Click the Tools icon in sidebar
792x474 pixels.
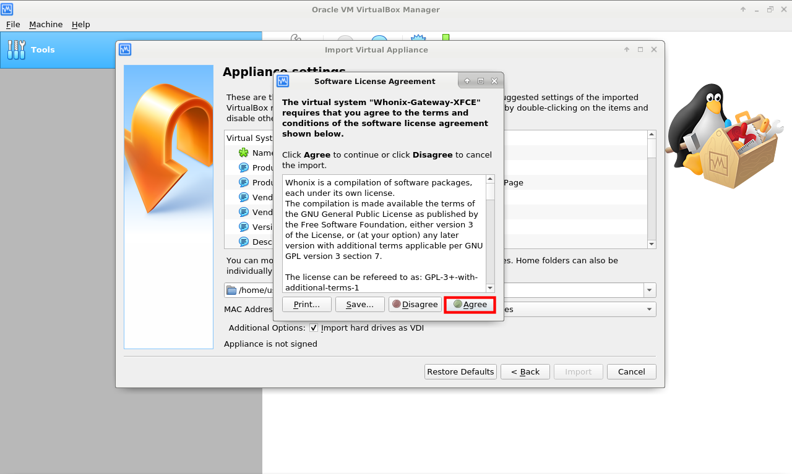point(17,50)
